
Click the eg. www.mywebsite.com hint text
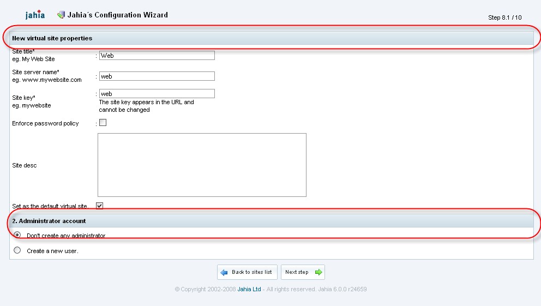coord(47,80)
